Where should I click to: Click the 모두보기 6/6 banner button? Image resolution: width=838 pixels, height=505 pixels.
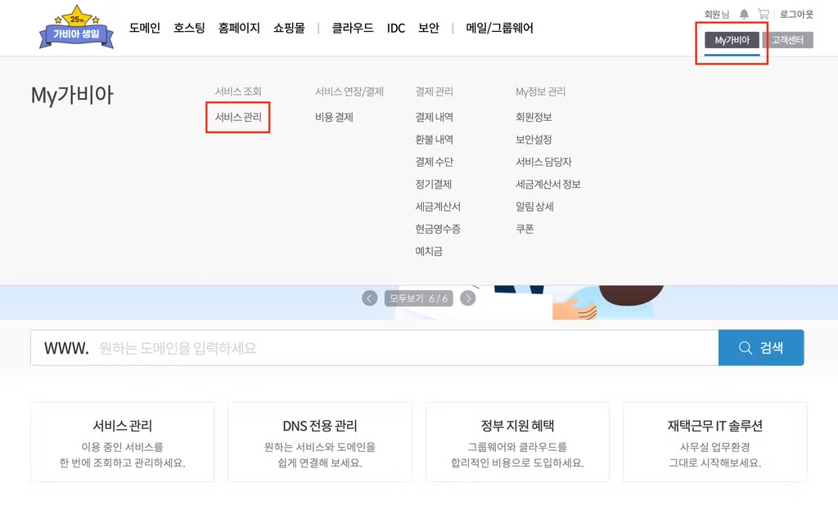(418, 298)
